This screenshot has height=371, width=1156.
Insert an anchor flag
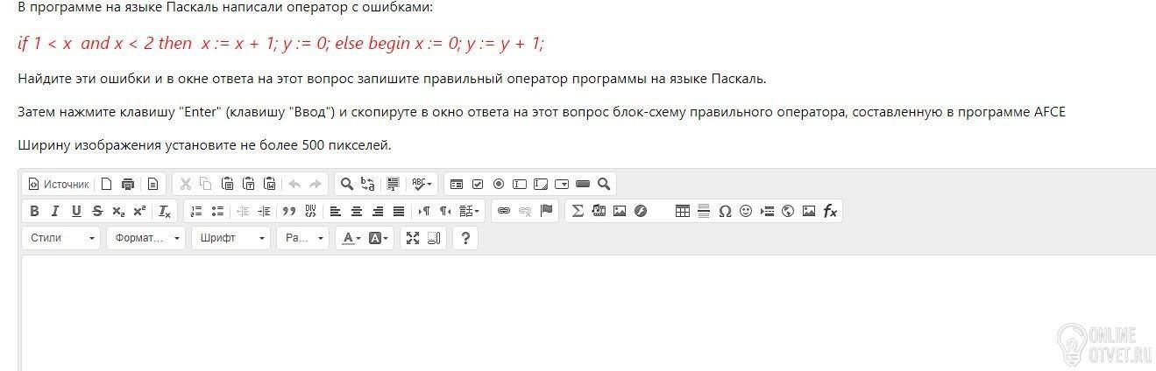click(x=546, y=211)
